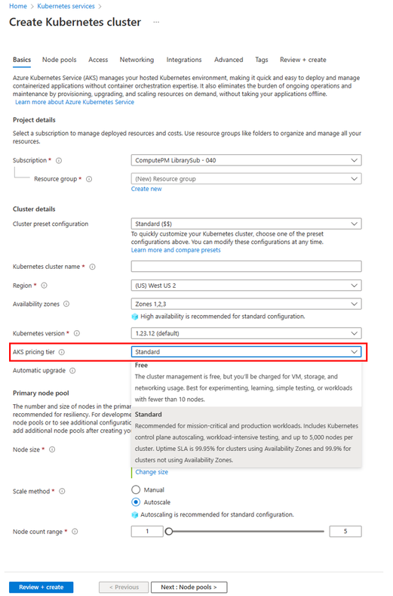Select Autoscale radio option
Viewport: 393px width, 596px height.
136,502
